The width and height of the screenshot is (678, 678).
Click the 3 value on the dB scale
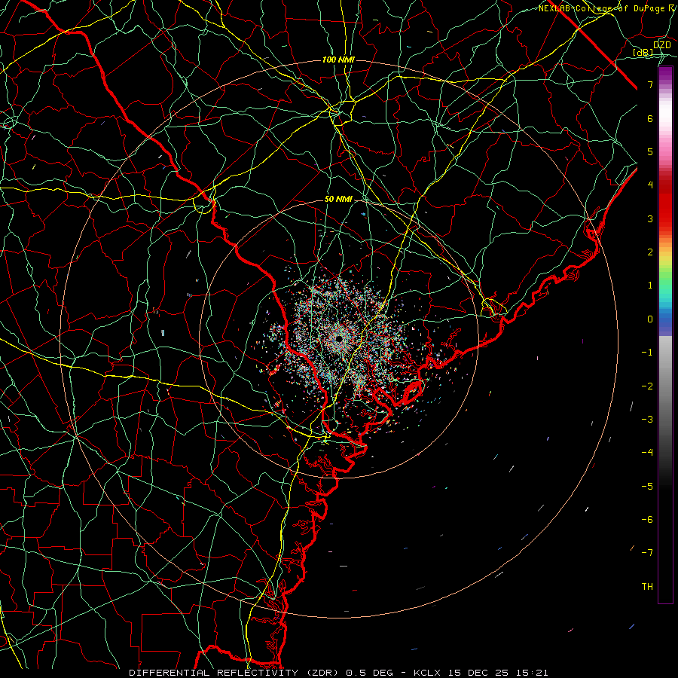pos(650,218)
